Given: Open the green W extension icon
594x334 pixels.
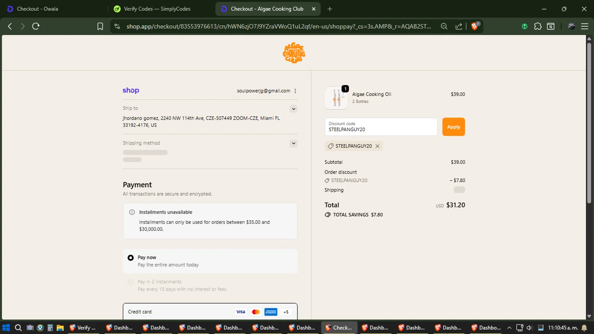Looking at the screenshot, I should coord(524,26).
